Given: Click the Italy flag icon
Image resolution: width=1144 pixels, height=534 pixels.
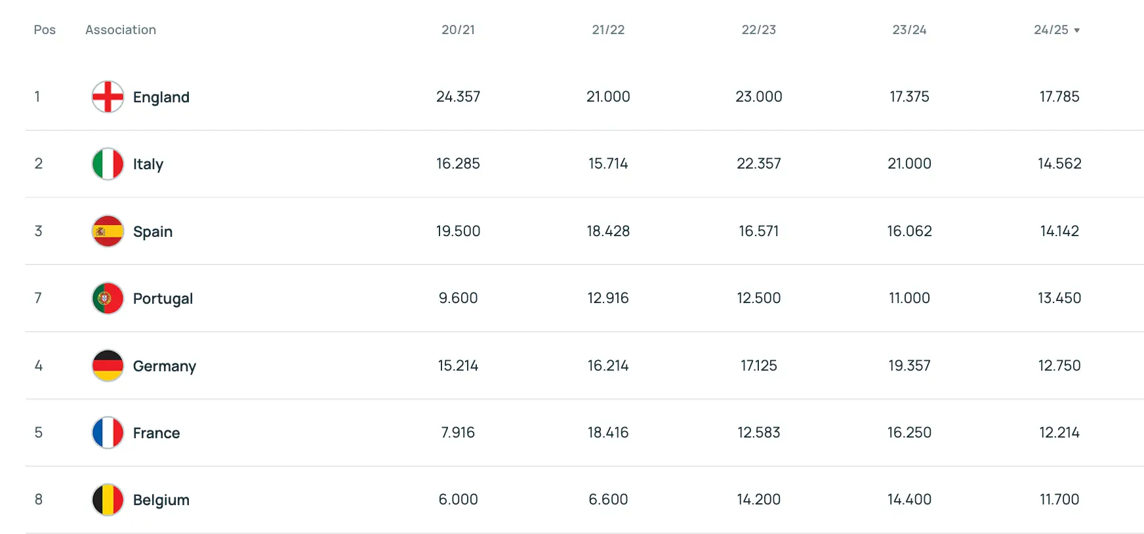Looking at the screenshot, I should point(108,164).
